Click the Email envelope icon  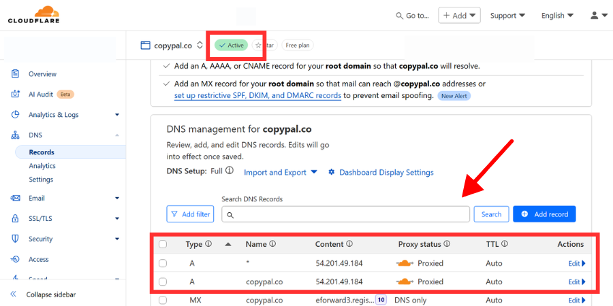pyautogui.click(x=15, y=199)
